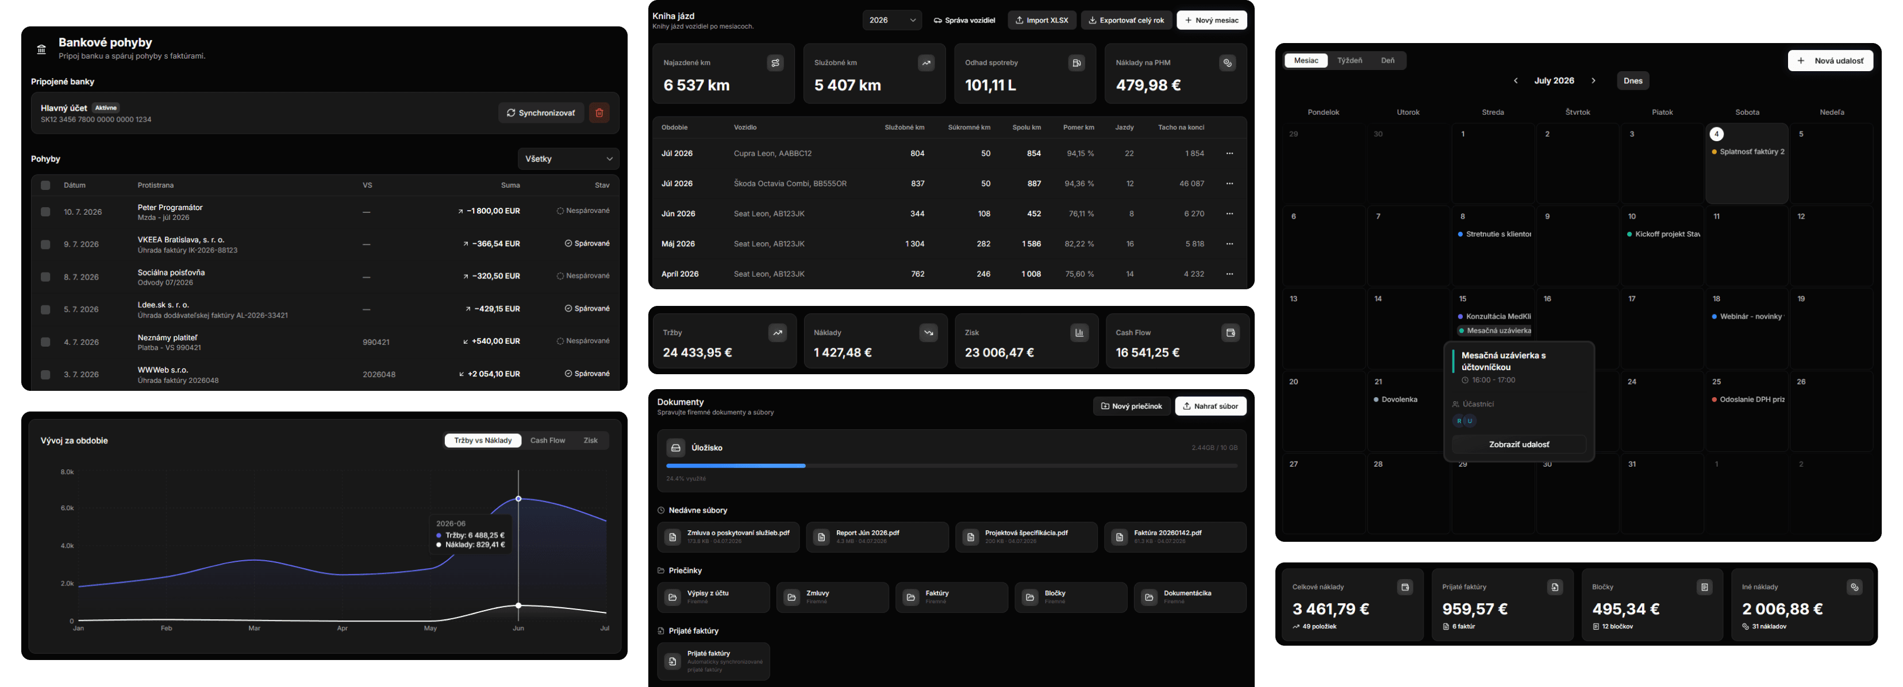
Task: Open Projektová špecifikácia.pdf file
Action: pos(1026,537)
